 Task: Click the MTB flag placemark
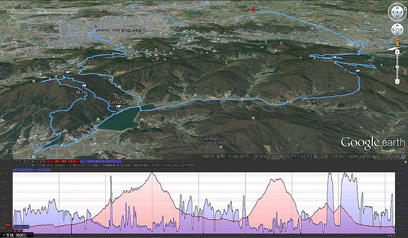click(x=84, y=86)
